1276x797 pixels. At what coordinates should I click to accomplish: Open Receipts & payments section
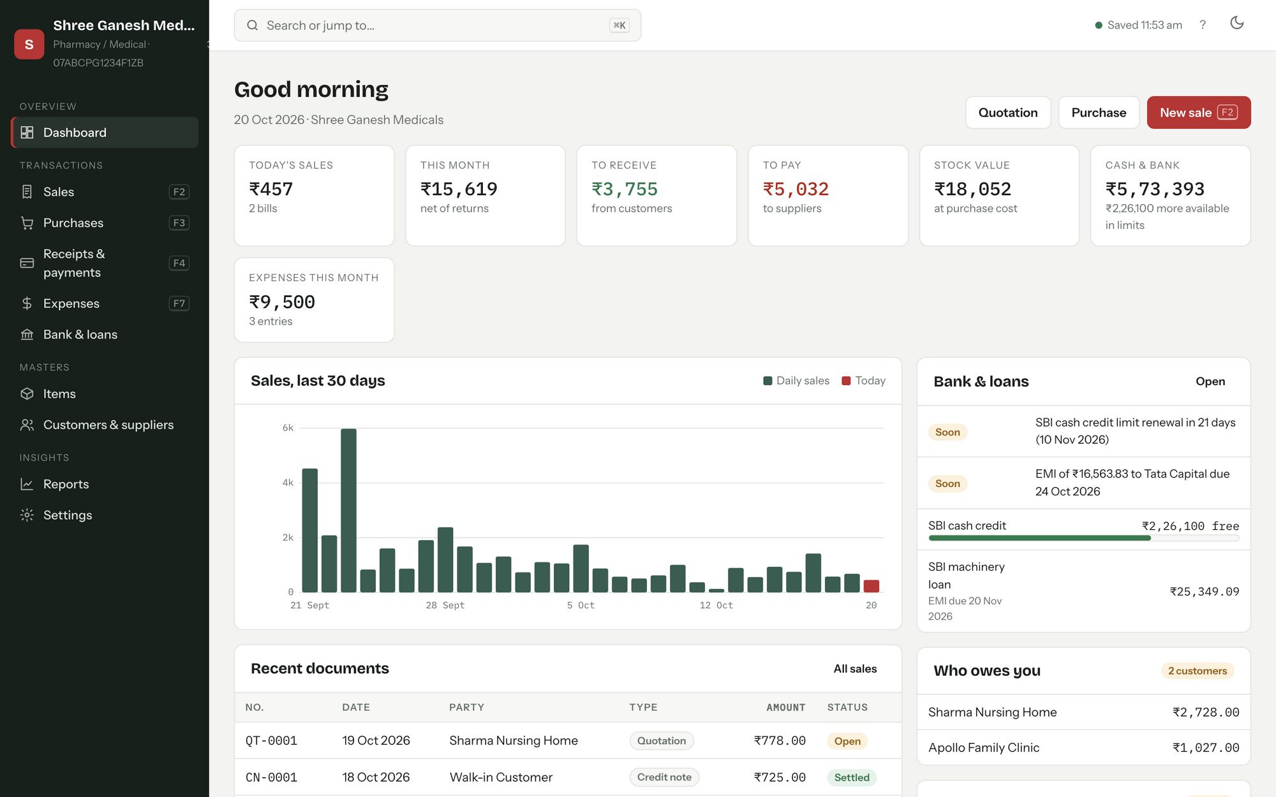(105, 263)
